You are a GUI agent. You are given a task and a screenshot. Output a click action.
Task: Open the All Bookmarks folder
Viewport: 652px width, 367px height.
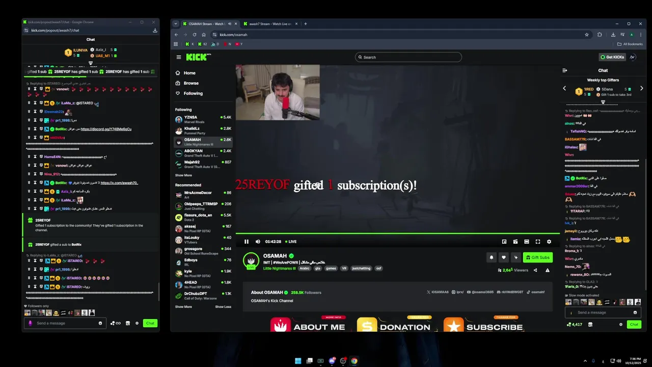[x=629, y=44]
